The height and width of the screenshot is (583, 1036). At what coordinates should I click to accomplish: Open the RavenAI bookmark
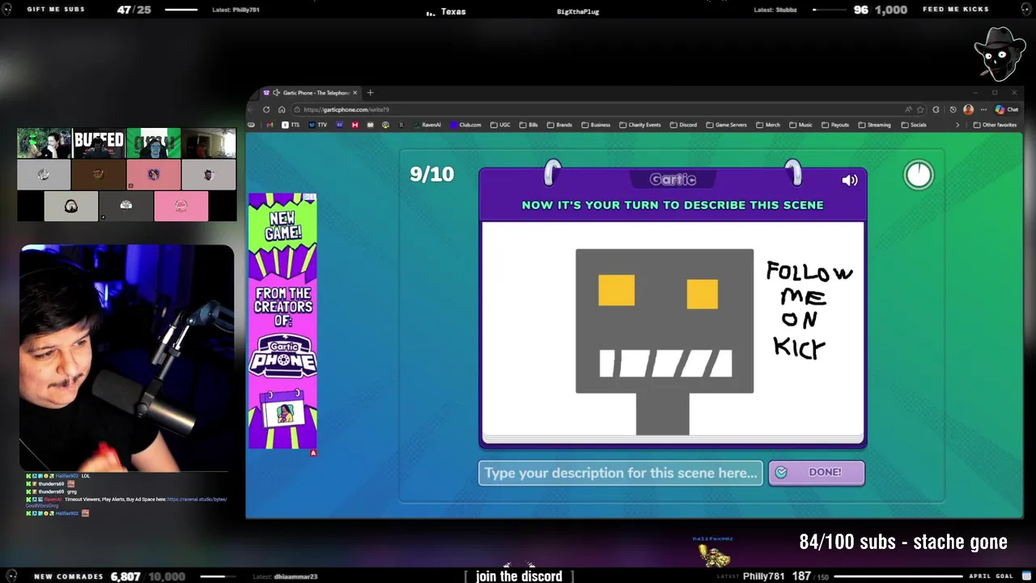(427, 125)
